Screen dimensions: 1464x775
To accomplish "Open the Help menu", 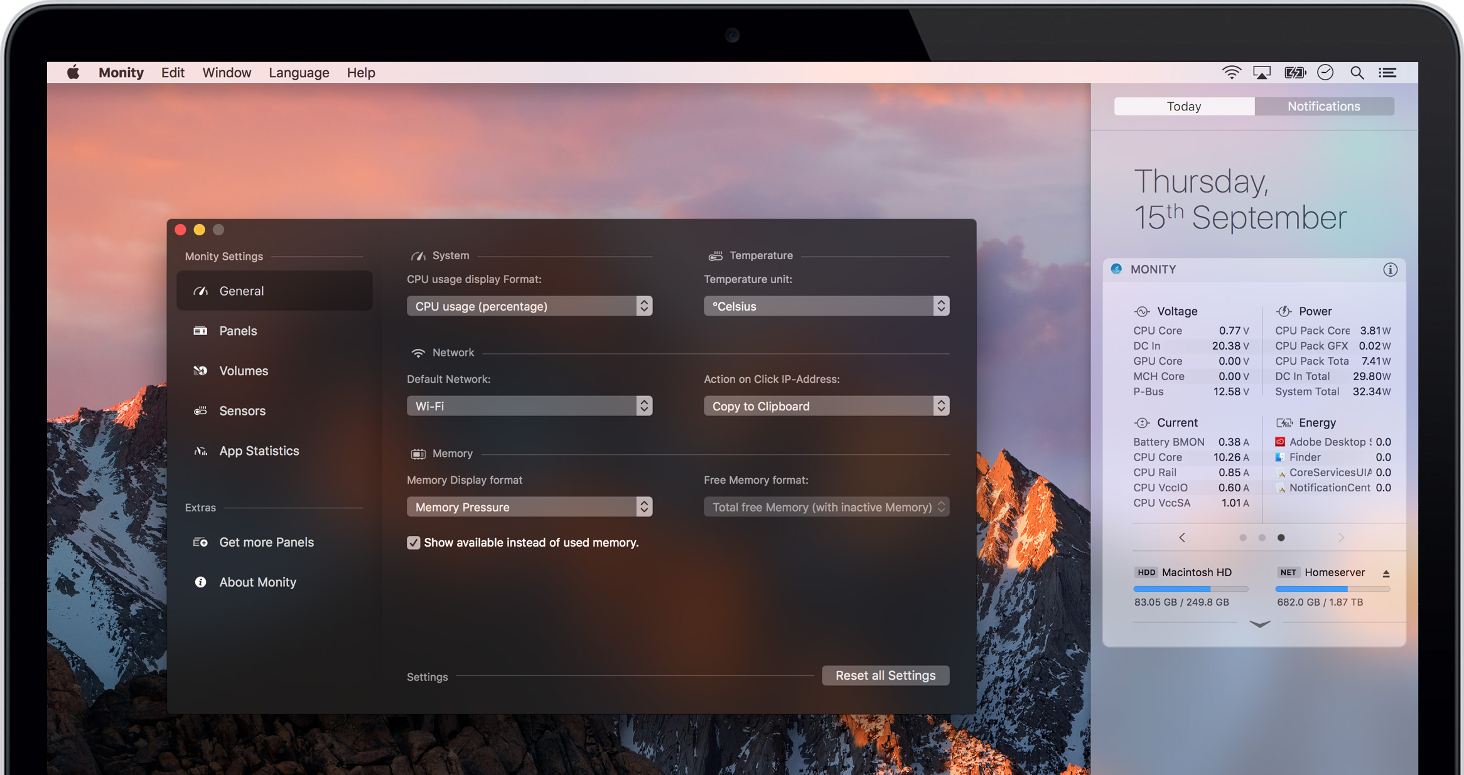I will click(x=361, y=73).
